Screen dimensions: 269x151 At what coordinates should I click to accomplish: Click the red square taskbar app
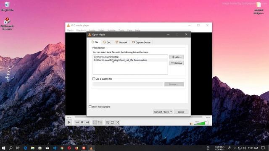(84, 148)
